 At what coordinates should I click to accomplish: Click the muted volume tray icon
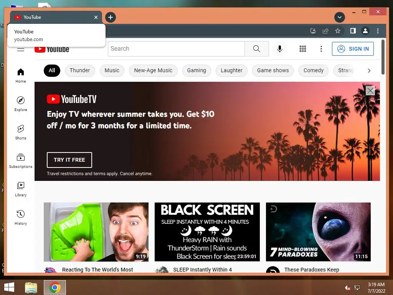[x=347, y=288]
